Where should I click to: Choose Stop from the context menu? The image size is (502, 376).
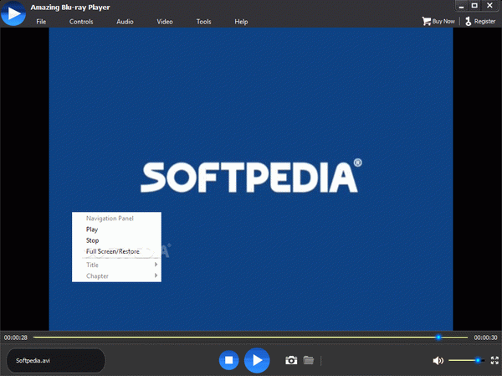(x=116, y=240)
